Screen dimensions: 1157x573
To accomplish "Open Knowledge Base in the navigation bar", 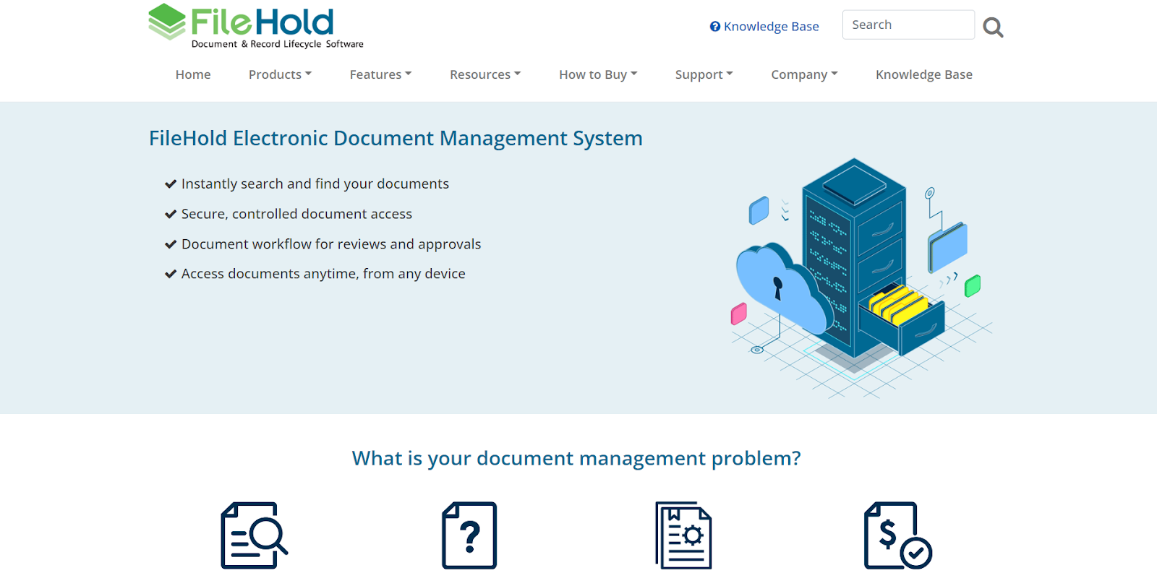I will [x=923, y=74].
